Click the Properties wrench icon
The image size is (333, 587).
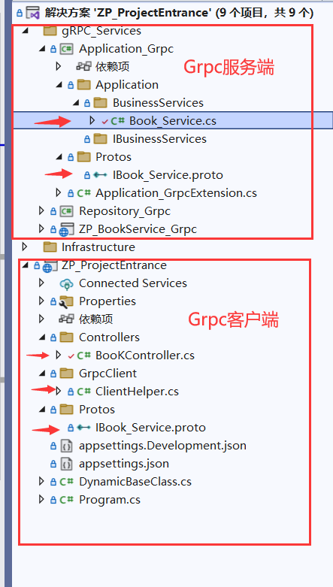pyautogui.click(x=67, y=301)
